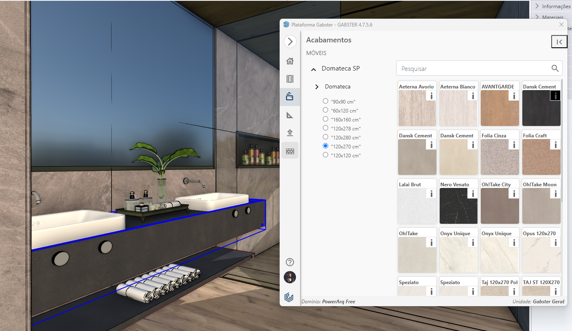Select the triangle ruler measurement icon
Screen dimensions: 572x331
[290, 115]
